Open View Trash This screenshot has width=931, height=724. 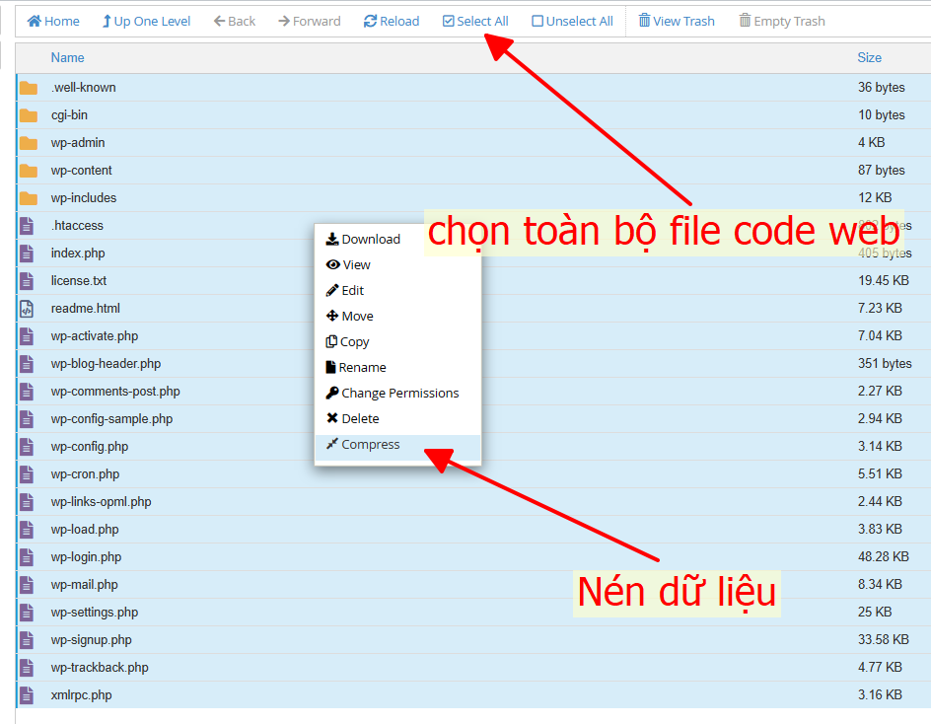coord(676,20)
